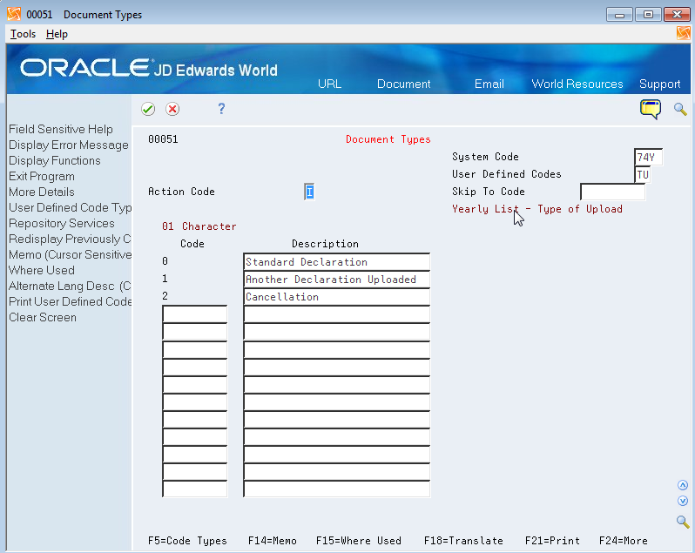695x553 pixels.
Task: Open the Email banner link
Action: (489, 84)
